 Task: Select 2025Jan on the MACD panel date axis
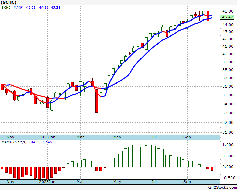coord(47,182)
